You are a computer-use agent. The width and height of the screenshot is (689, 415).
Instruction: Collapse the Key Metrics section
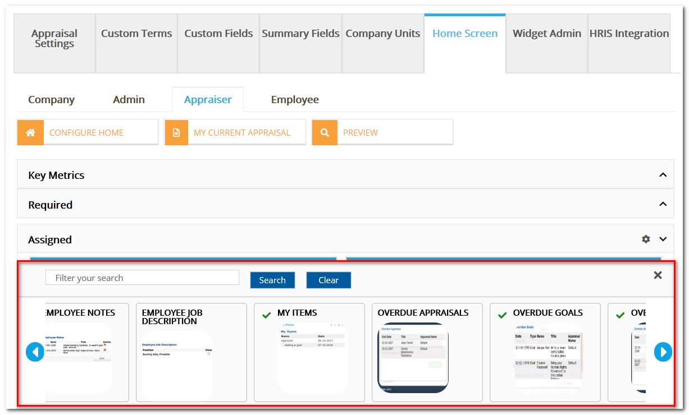coord(663,174)
